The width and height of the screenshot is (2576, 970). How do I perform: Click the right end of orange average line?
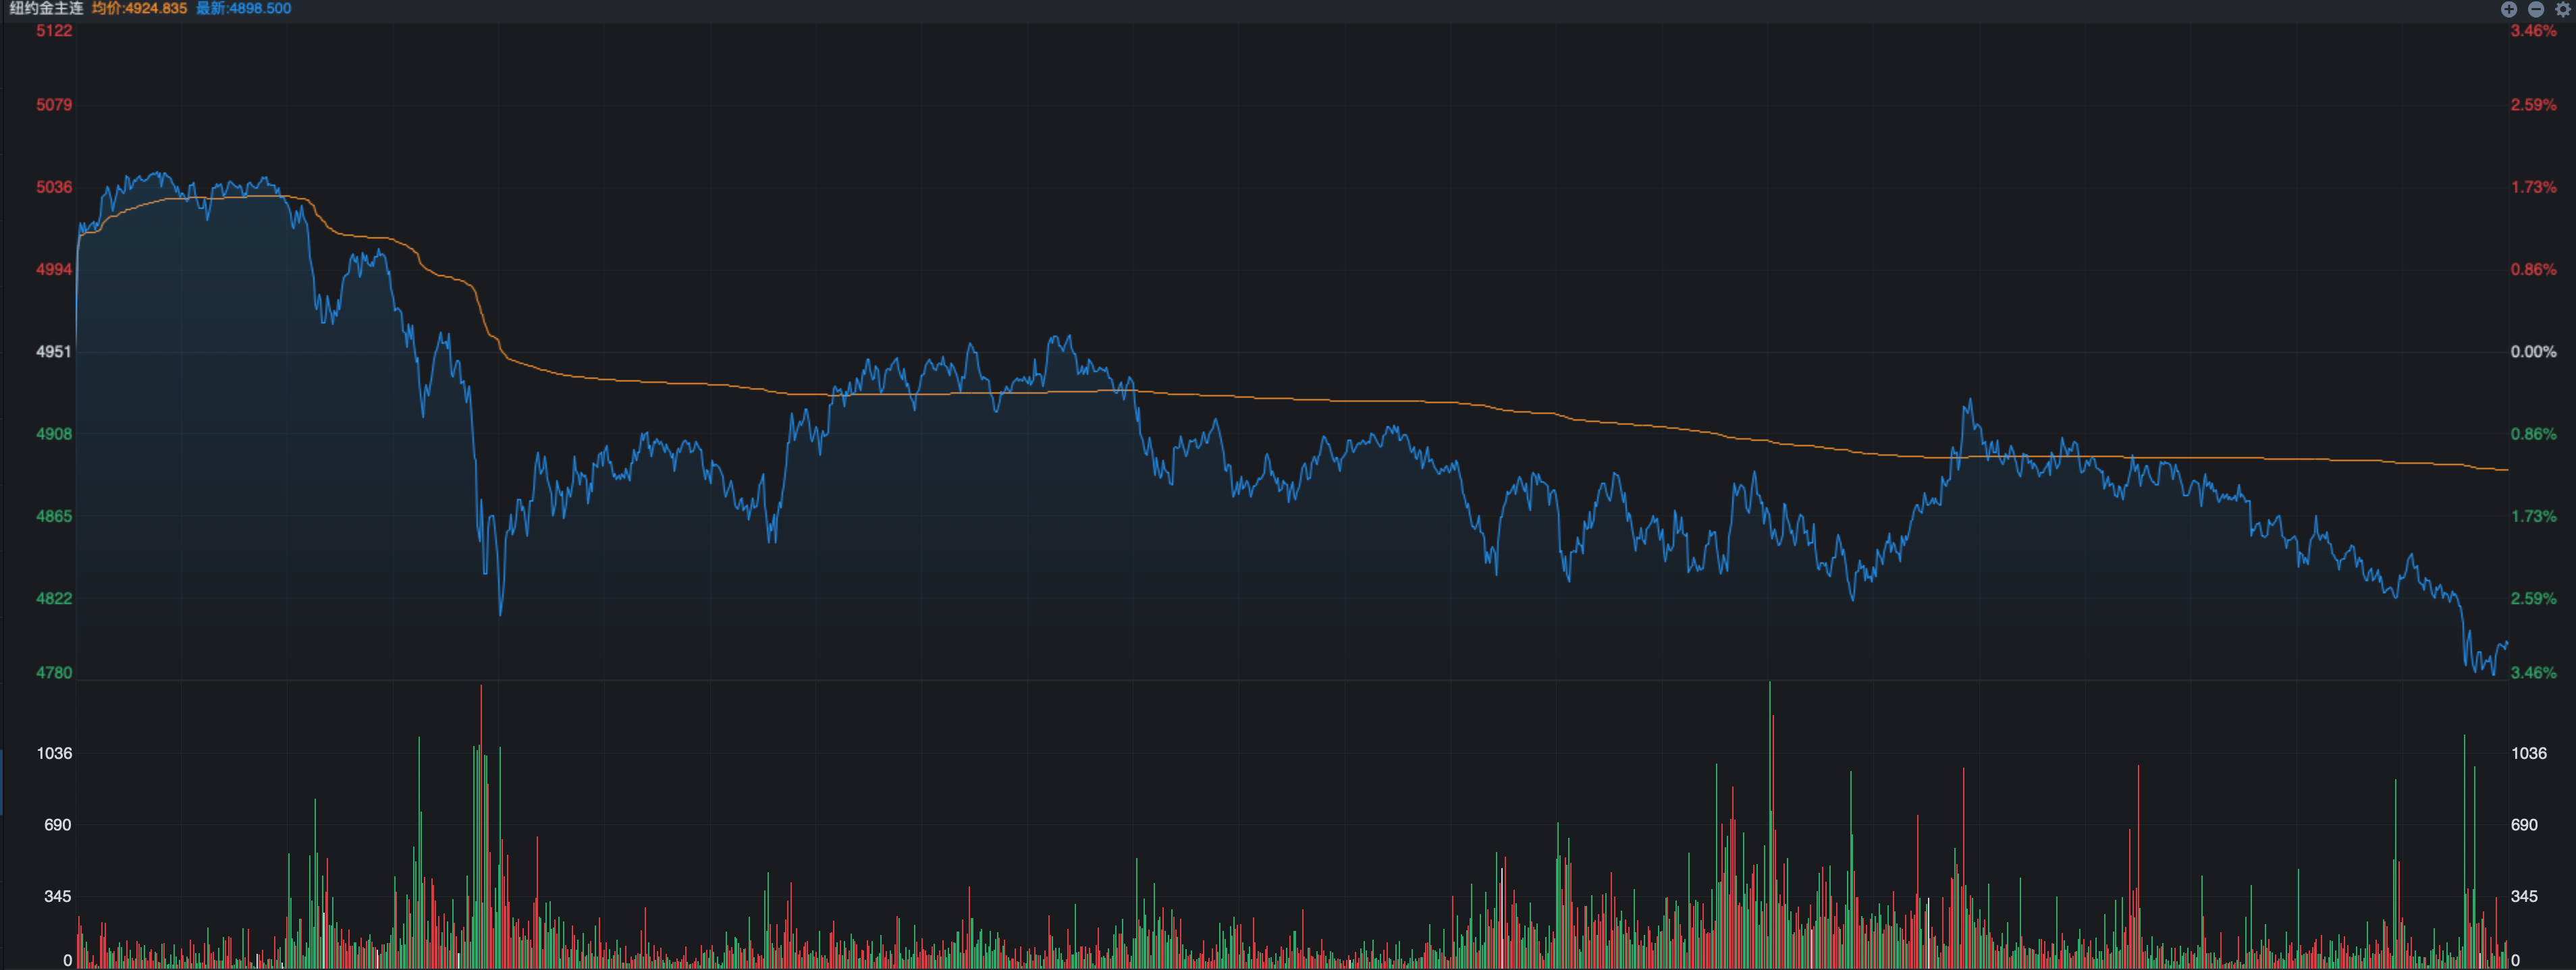[x=2505, y=469]
